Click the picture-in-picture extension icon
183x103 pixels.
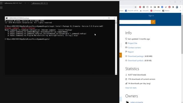(155, 7)
